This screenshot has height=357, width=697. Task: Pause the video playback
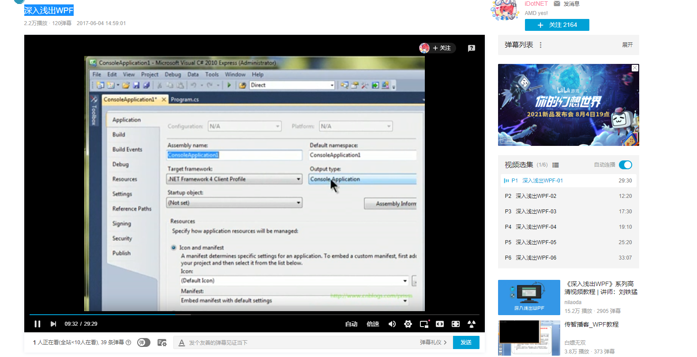37,324
